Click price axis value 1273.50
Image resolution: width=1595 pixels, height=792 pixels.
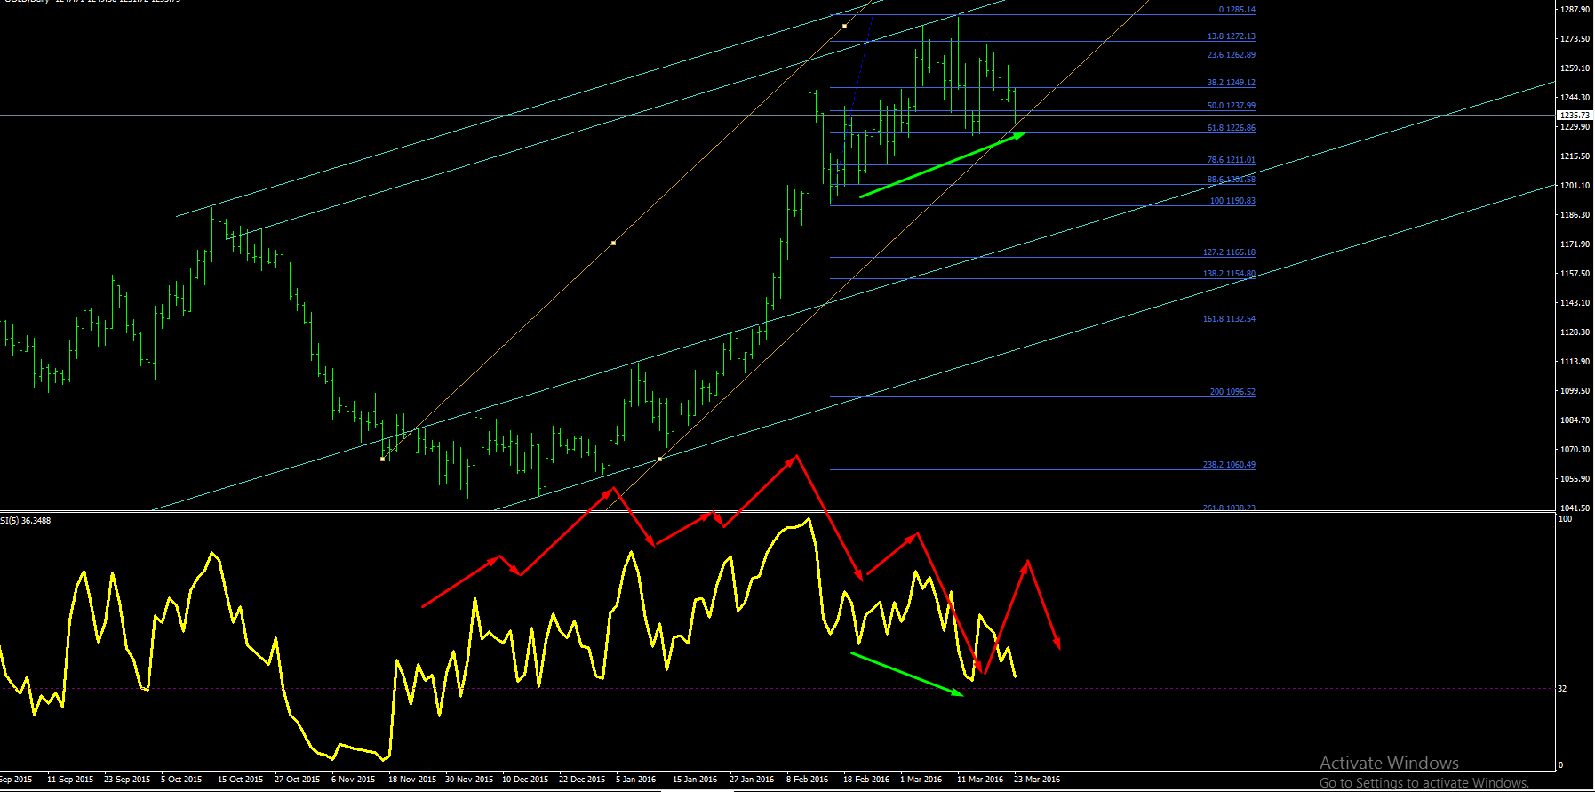(x=1575, y=39)
